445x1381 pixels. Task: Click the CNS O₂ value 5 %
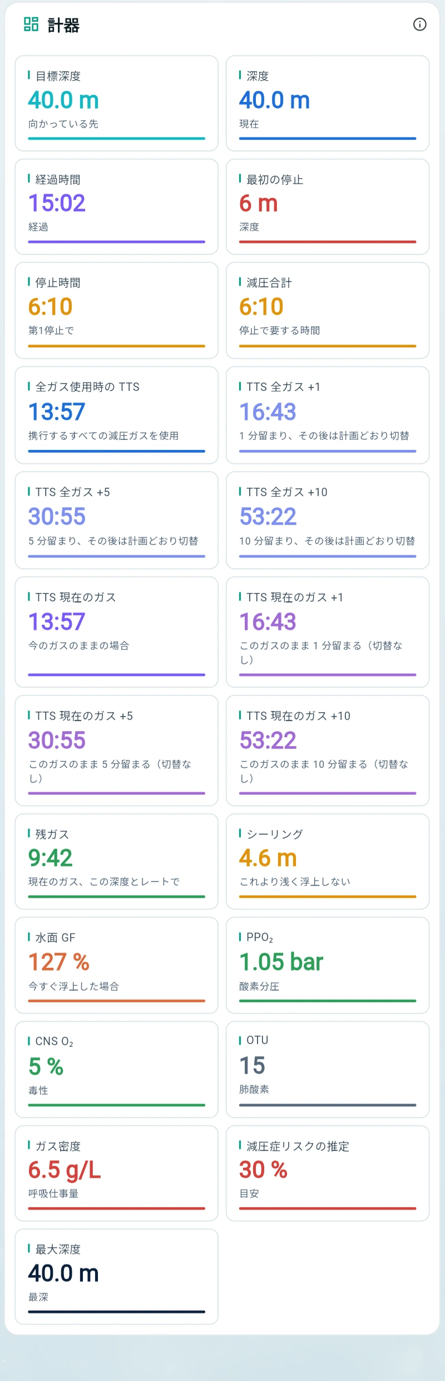(46, 1067)
